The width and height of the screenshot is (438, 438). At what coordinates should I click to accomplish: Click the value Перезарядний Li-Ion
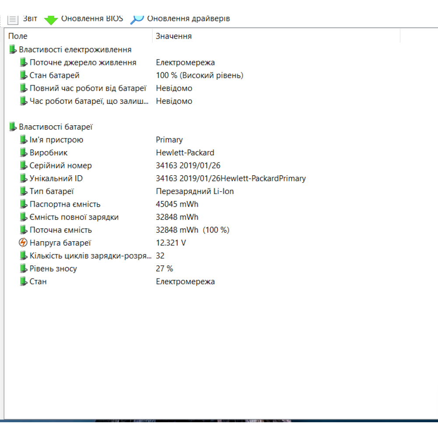tap(195, 191)
